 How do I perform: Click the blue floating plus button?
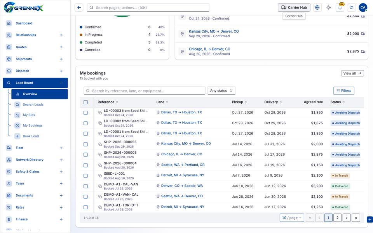[x=370, y=220]
